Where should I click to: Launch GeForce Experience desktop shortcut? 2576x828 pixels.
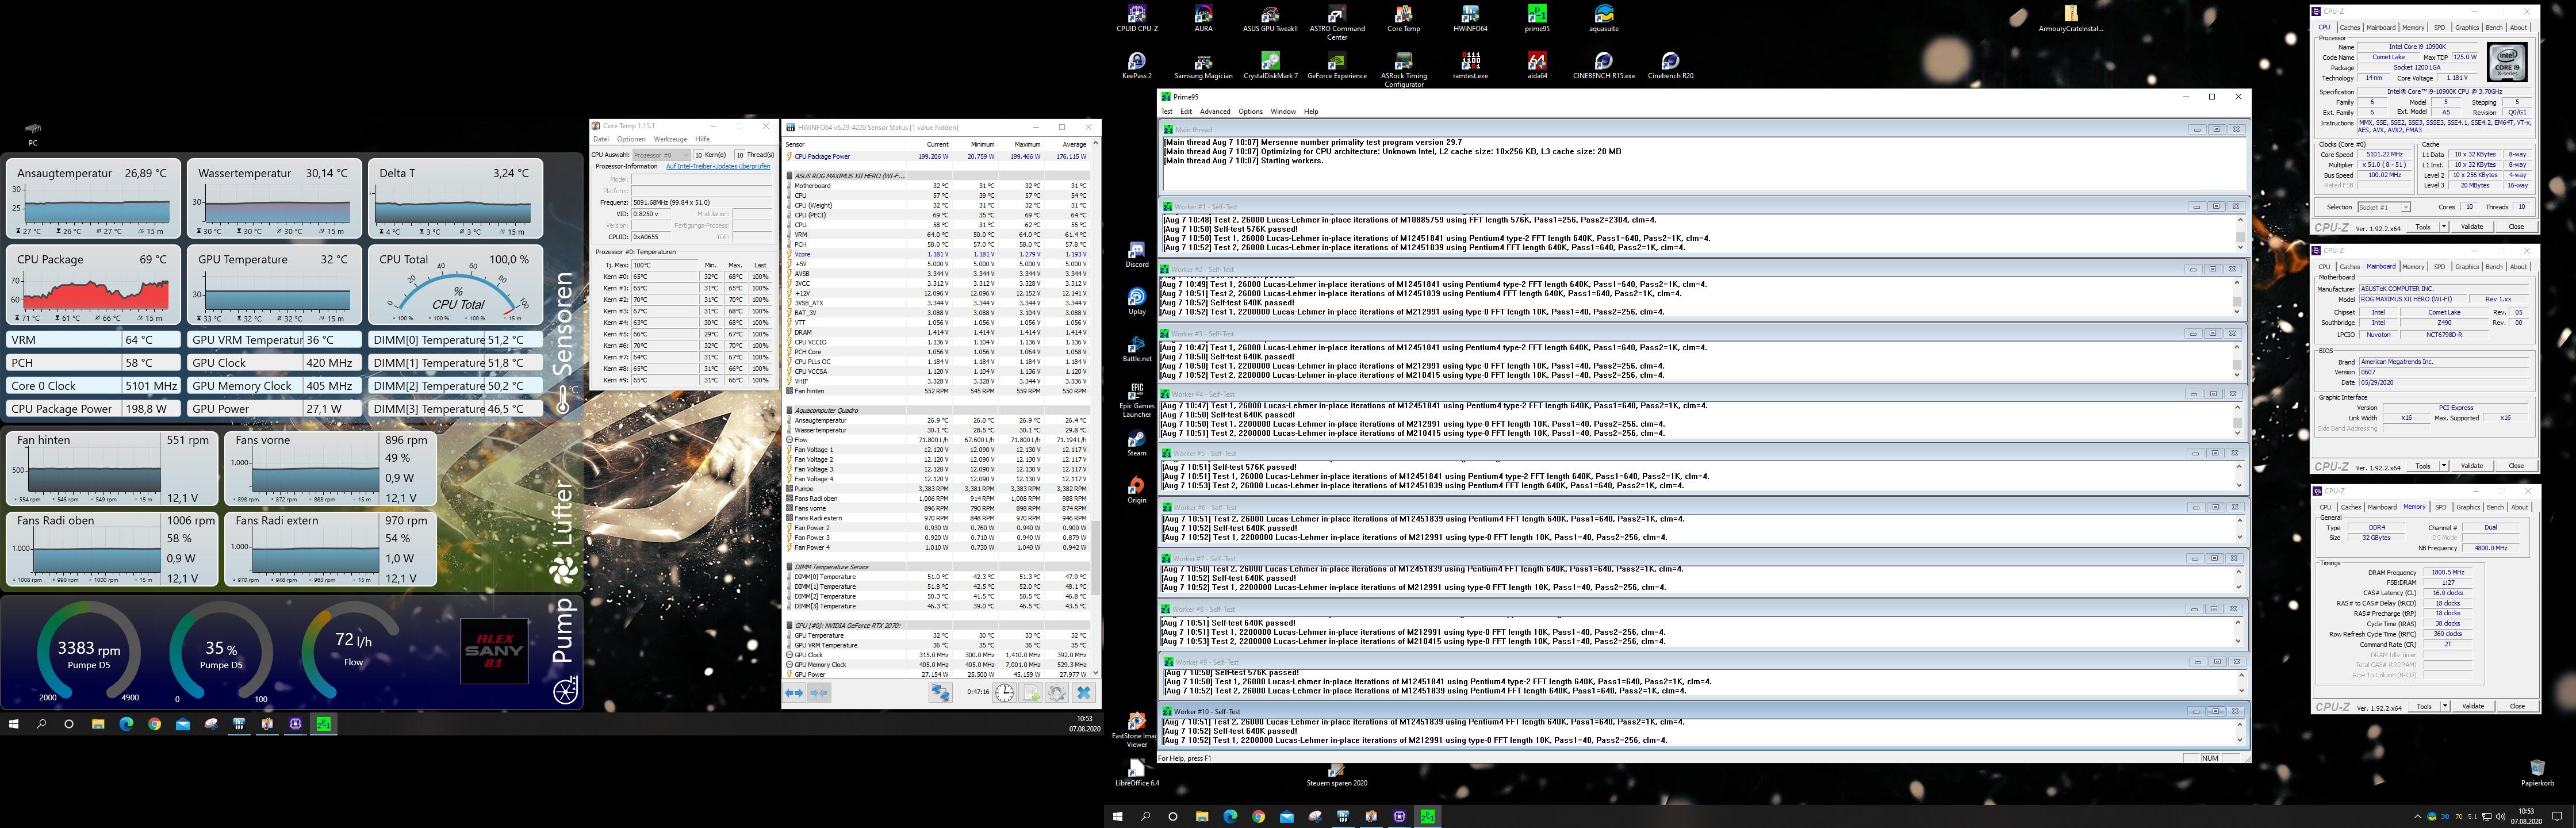tap(1337, 66)
